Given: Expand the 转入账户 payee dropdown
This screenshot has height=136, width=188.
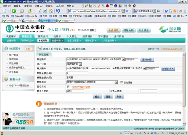Looking at the screenshot, I should (144, 68).
